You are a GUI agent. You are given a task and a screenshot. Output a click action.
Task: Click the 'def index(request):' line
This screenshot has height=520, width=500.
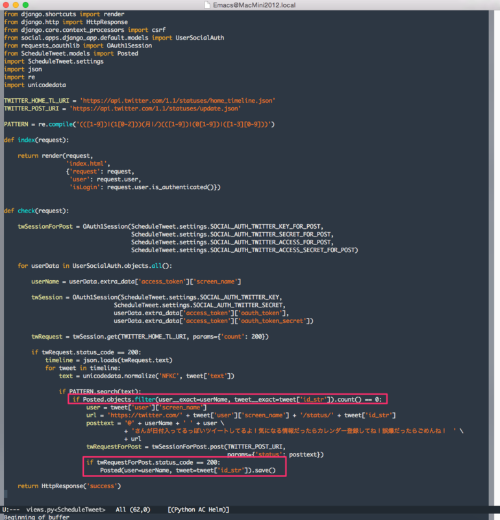click(36, 140)
